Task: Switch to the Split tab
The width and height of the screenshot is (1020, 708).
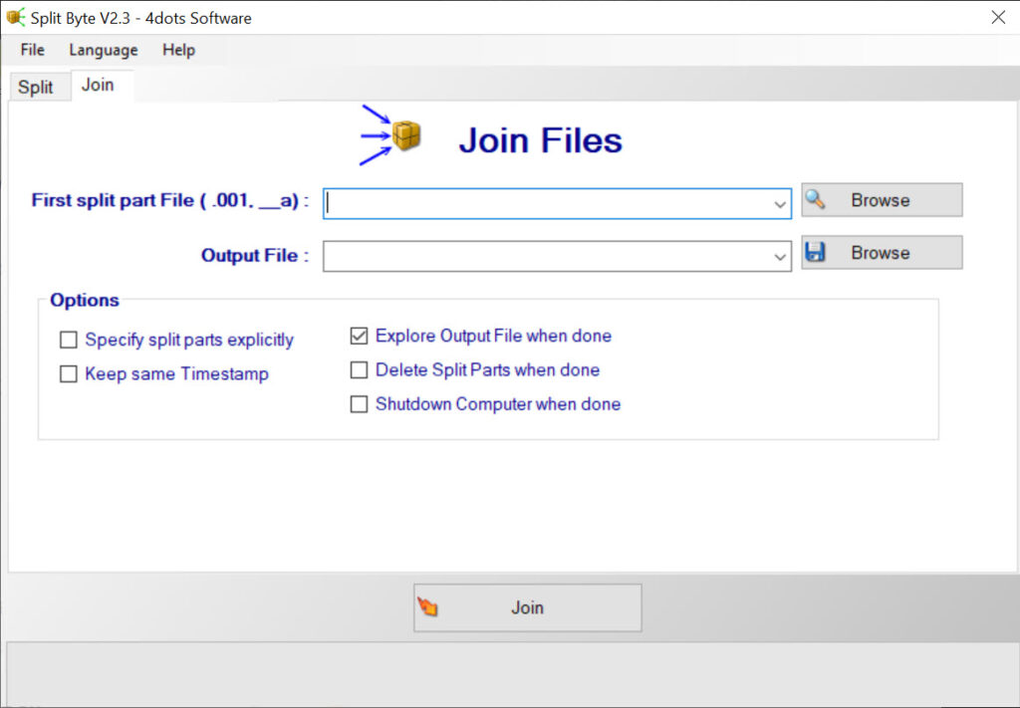Action: (36, 87)
